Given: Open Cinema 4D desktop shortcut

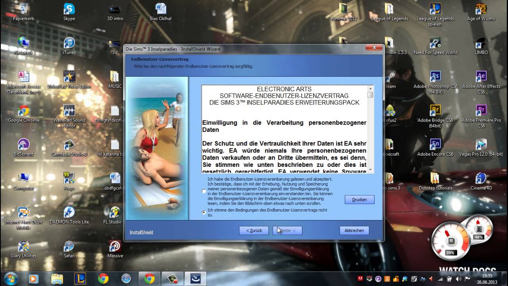Looking at the screenshot, I should click(481, 181).
